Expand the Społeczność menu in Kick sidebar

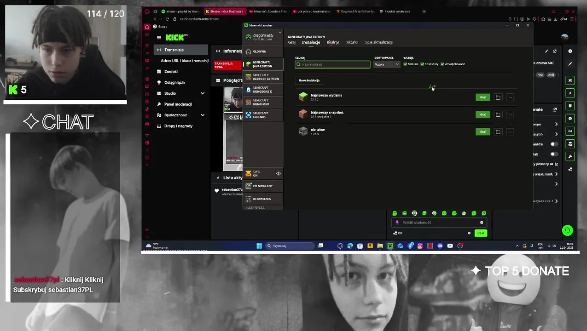[x=202, y=115]
